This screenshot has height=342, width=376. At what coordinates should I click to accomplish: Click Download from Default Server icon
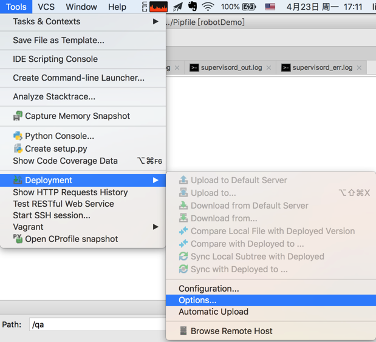(183, 206)
